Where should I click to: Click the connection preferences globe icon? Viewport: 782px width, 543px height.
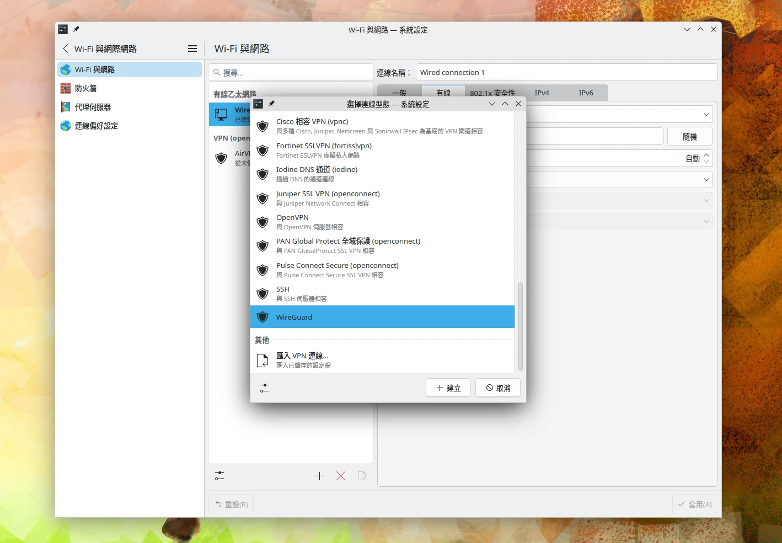coord(65,126)
